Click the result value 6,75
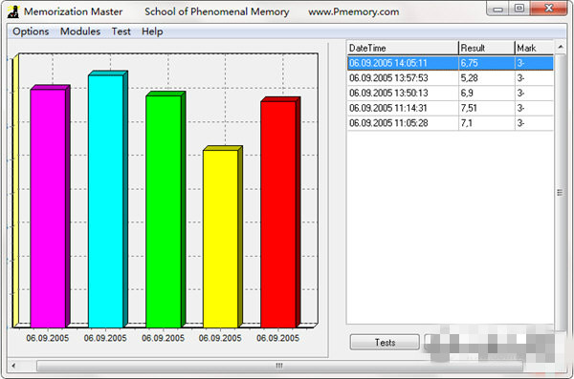This screenshot has width=574, height=379. pos(470,63)
